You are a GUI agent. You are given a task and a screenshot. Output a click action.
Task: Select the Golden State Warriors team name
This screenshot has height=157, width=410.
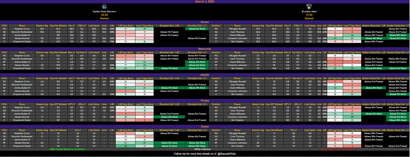click(x=104, y=11)
